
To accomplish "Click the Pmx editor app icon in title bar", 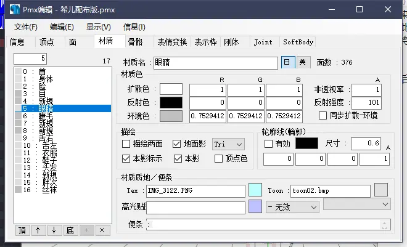I will (15, 10).
